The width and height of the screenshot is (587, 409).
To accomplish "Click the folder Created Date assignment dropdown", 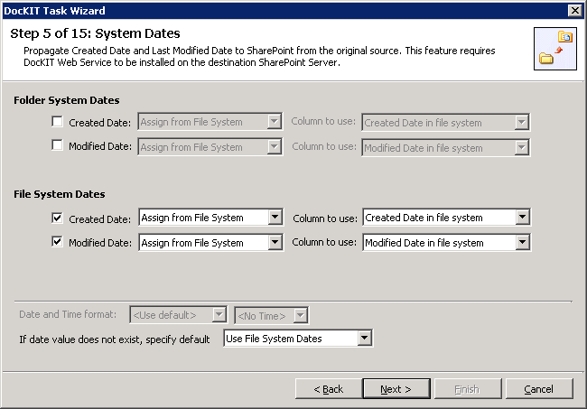I will [210, 122].
